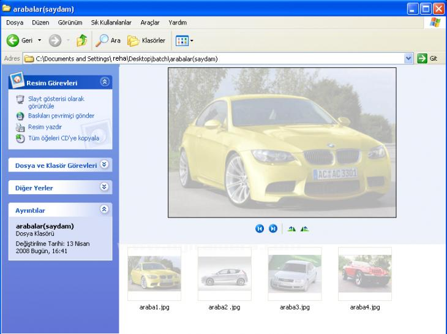447x334 pixels.
Task: Open the Görünüm menu
Action: pos(70,23)
